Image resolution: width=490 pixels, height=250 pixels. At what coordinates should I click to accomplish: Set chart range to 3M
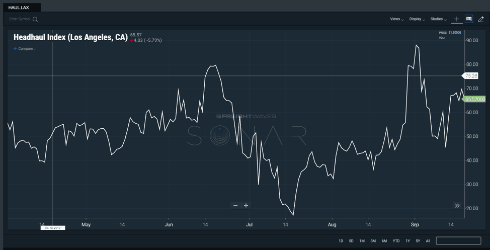[x=373, y=241]
